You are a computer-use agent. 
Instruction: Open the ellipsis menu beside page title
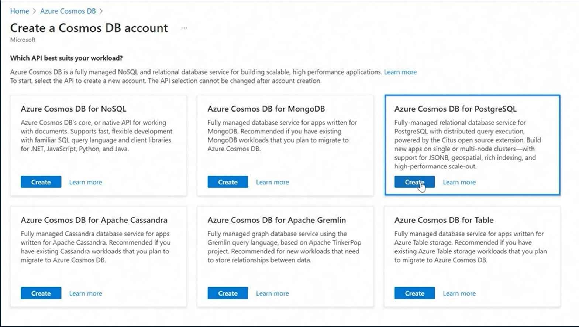tap(184, 28)
